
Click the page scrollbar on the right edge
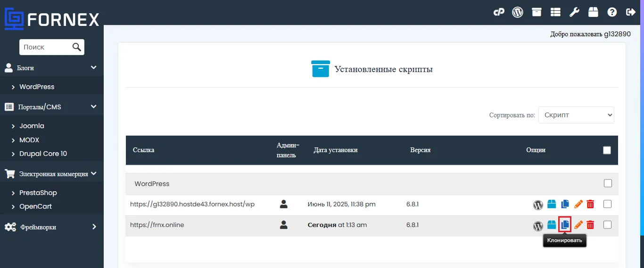(642, 118)
